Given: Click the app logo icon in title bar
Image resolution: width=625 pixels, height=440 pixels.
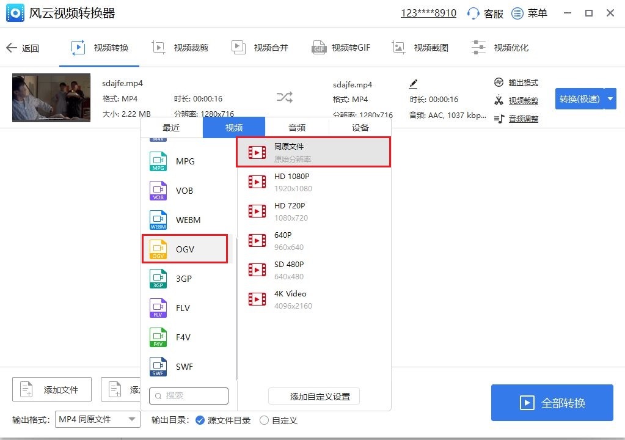Looking at the screenshot, I should [15, 13].
